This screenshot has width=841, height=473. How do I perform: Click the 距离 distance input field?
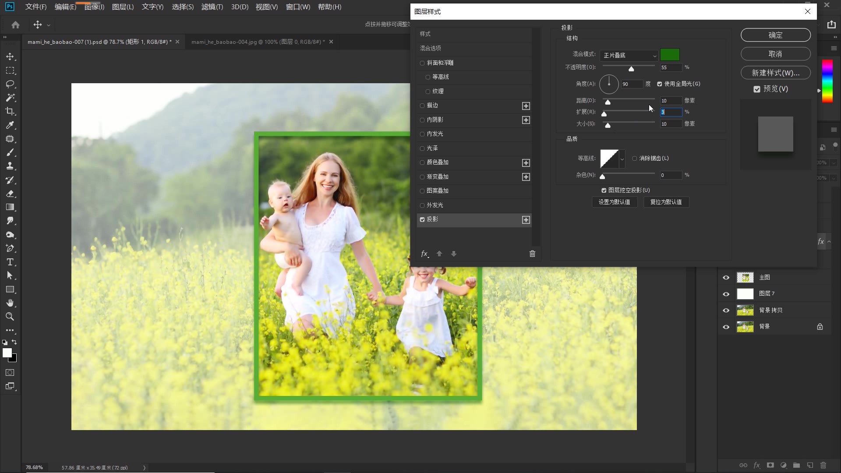pos(670,101)
